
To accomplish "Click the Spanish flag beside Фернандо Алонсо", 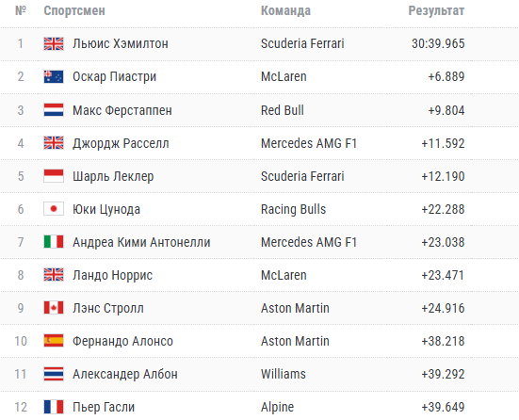I will 54,341.
